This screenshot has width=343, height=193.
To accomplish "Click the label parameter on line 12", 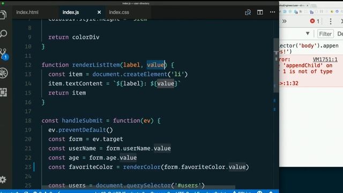I will [131, 65].
